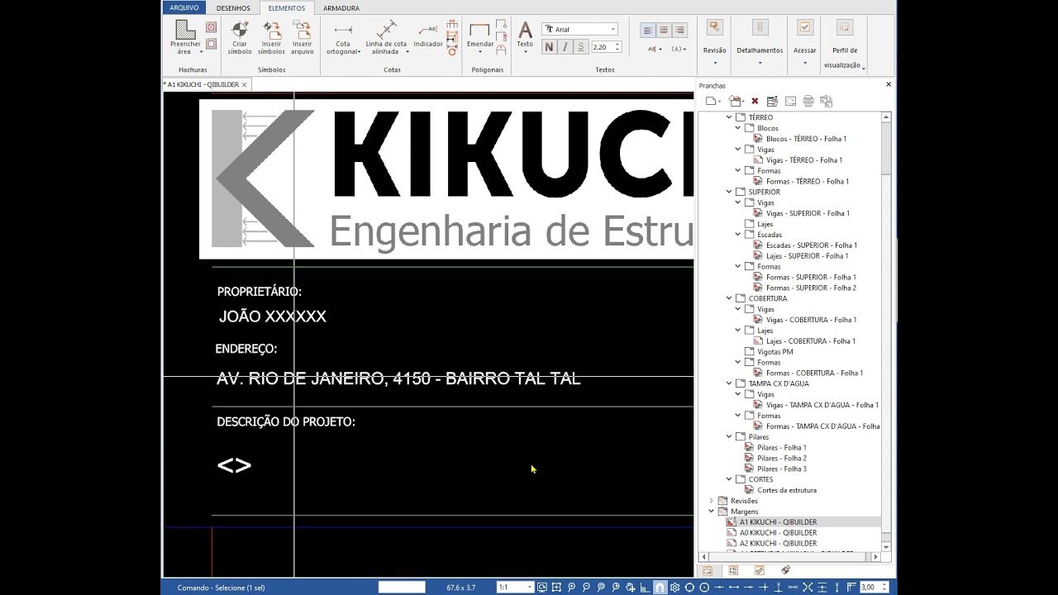Click the first magnifier zoom icon in status bar
Viewport: 1058px width, 595px height.
coord(571,588)
